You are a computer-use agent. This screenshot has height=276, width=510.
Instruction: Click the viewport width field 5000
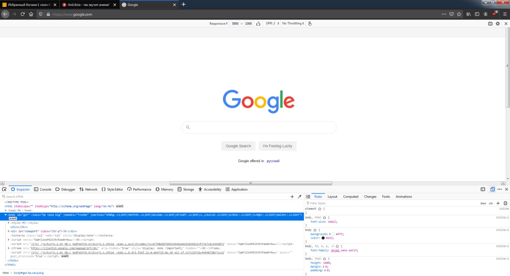pos(235,23)
